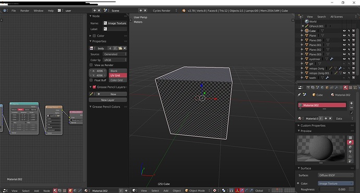360x193 pixels.
Task: Disable the Grease Pencil Layers checkbox
Action: tap(94, 87)
